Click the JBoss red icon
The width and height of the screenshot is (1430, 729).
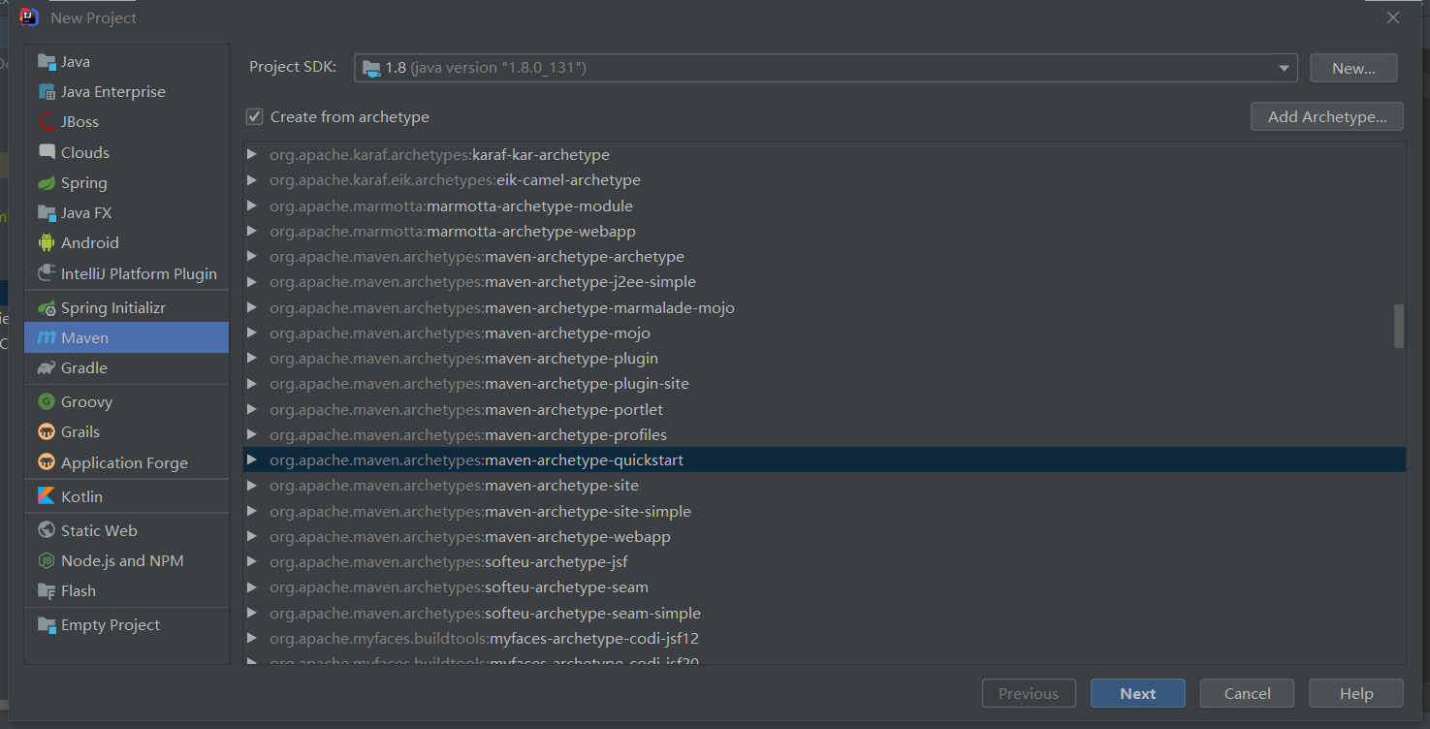(46, 122)
